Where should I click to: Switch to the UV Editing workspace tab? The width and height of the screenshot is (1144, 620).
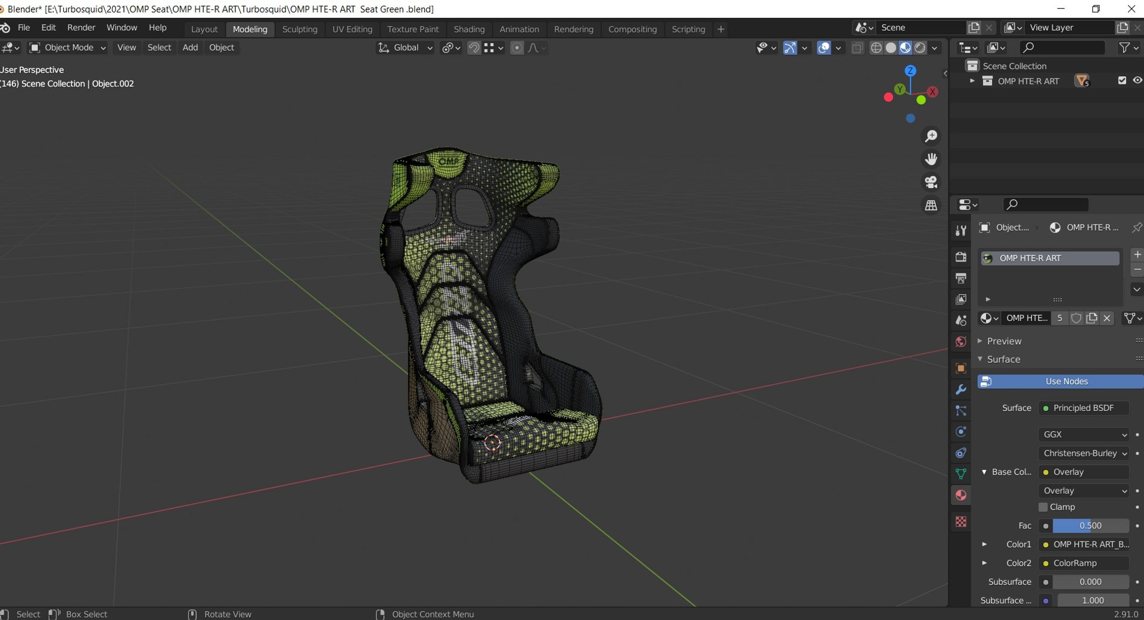click(x=352, y=29)
